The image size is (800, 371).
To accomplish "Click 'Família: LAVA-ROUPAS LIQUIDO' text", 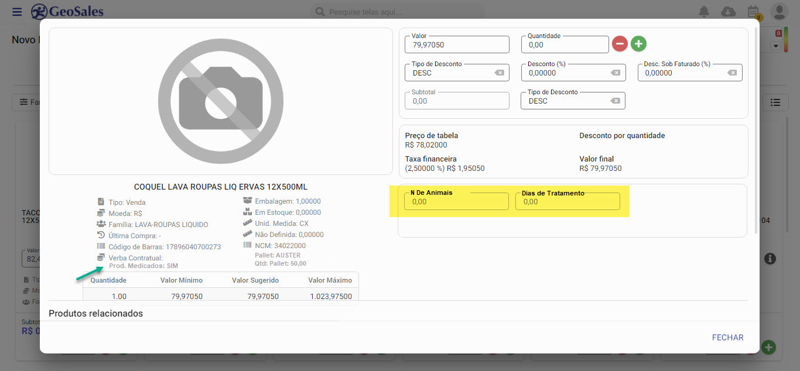I will [x=158, y=224].
